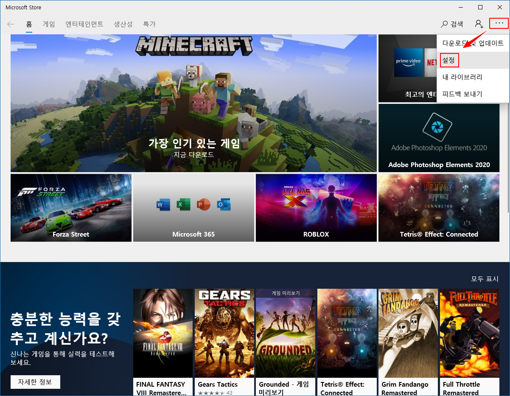This screenshot has width=510, height=396.
Task: Switch to the 홈 tab
Action: tap(29, 24)
